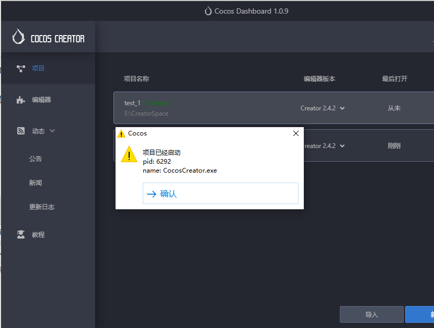Open the 新闻 news page

[x=36, y=183]
